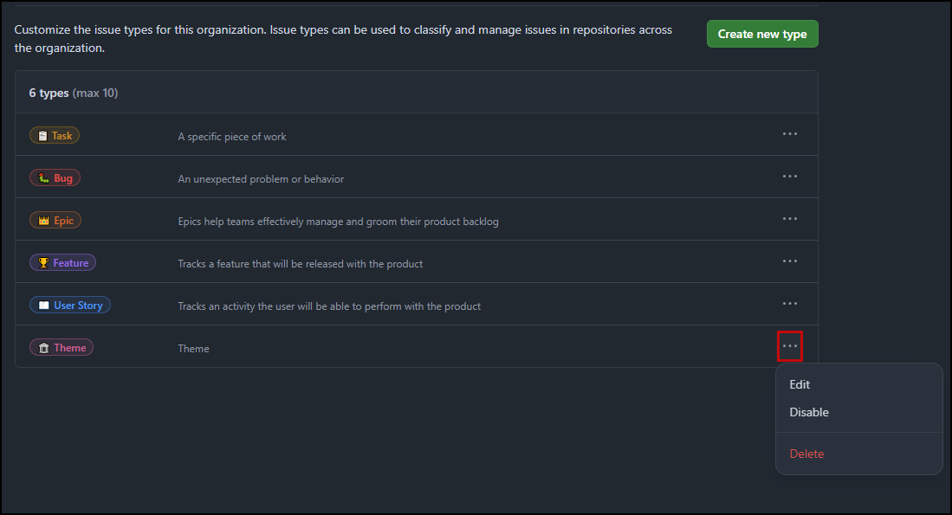
Task: Click the highlighted Theme row three-dot menu
Action: click(x=789, y=346)
